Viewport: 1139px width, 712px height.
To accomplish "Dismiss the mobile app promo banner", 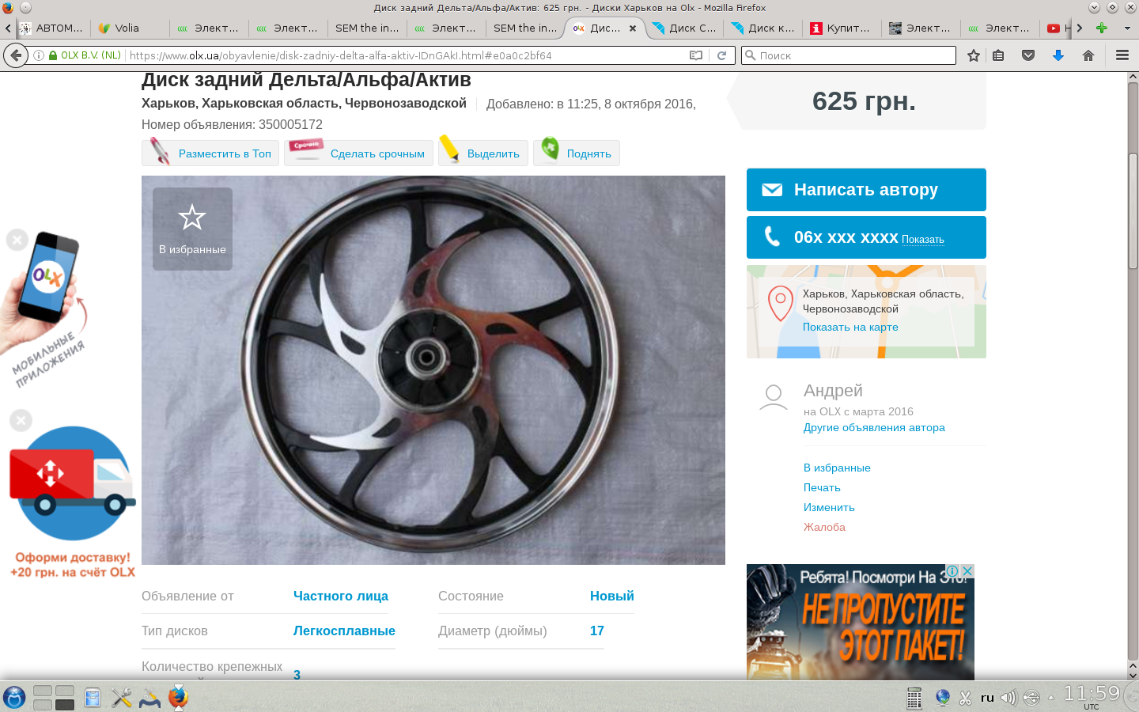I will click(x=17, y=240).
